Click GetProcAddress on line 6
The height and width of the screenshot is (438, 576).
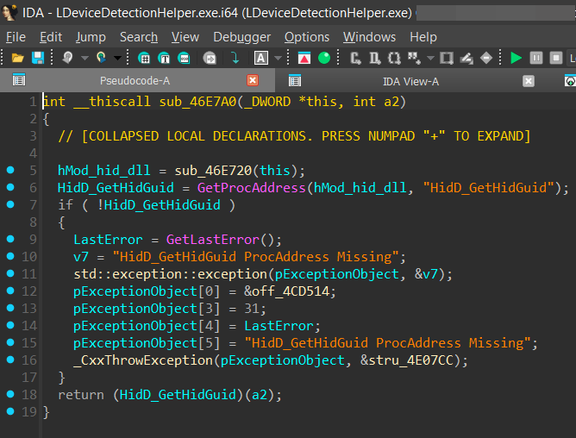(x=251, y=188)
